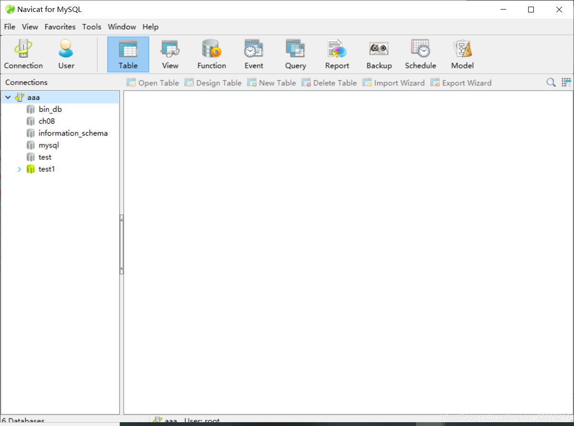Select the mysql database name

[x=49, y=145]
